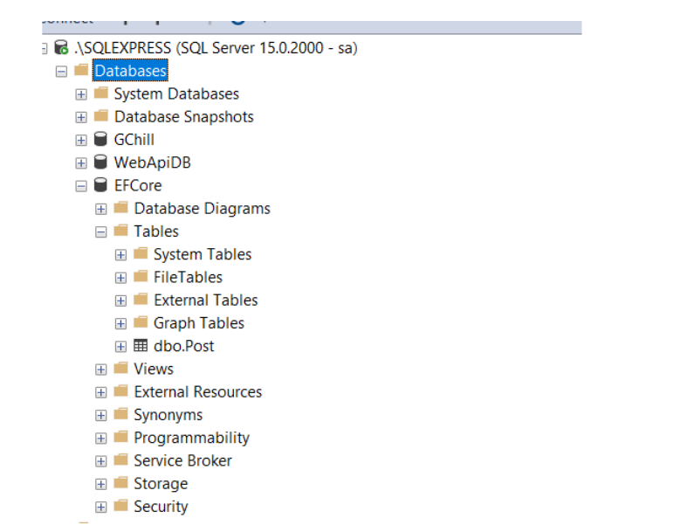Click the System Databases folder icon
This screenshot has height=532, width=687.
[x=100, y=93]
